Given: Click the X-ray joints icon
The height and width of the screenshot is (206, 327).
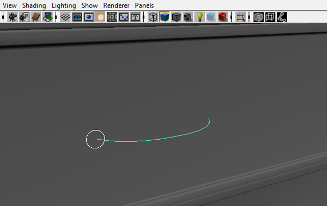Looking at the screenshot, I should tap(282, 17).
